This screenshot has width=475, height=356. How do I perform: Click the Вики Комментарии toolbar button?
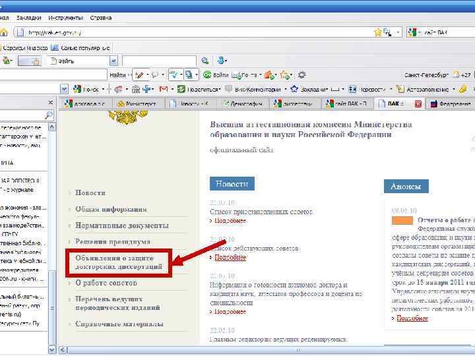tap(253, 89)
